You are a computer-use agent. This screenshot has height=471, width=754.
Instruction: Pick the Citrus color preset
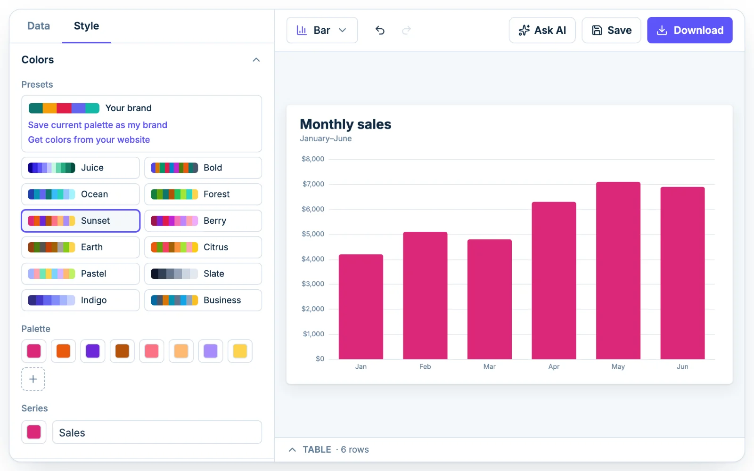pyautogui.click(x=203, y=247)
